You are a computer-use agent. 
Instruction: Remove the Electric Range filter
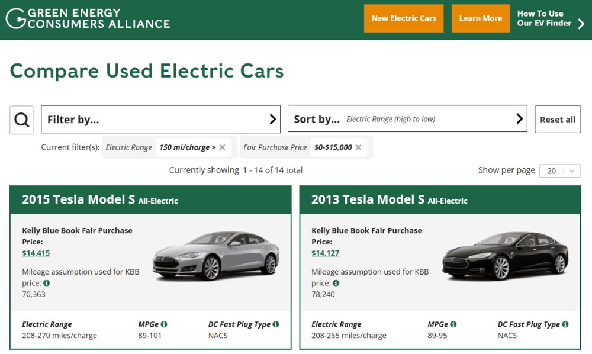(x=222, y=147)
